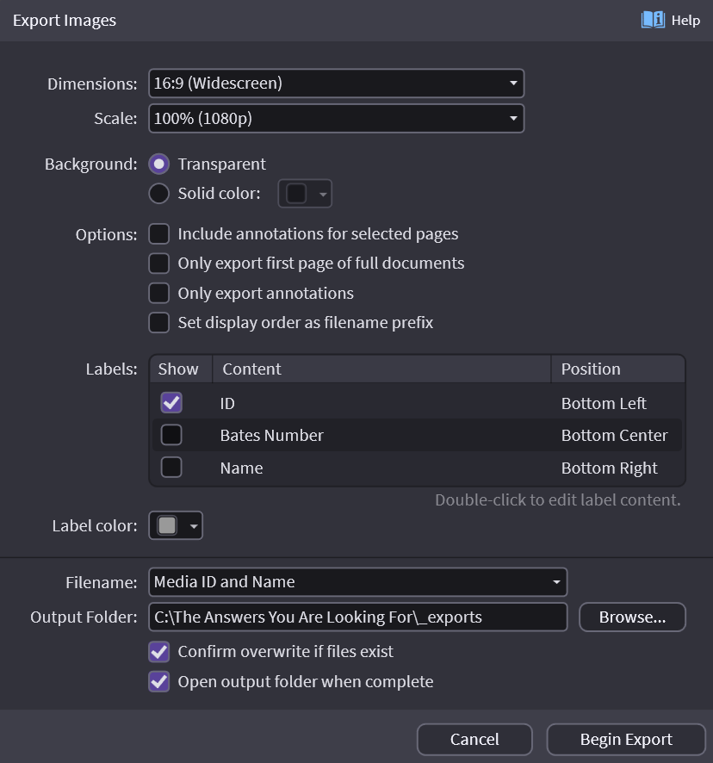Select the Transparent background option
713x763 pixels.
pos(159,164)
